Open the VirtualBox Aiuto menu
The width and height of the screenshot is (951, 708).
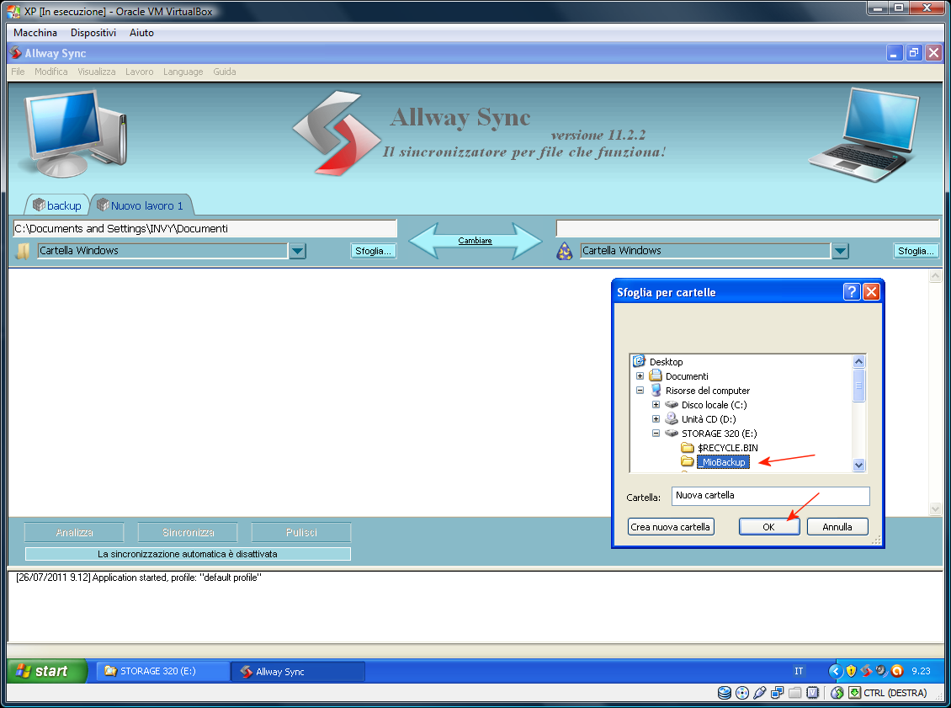coord(141,33)
